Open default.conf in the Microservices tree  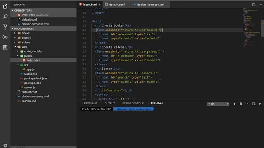[43, 92]
